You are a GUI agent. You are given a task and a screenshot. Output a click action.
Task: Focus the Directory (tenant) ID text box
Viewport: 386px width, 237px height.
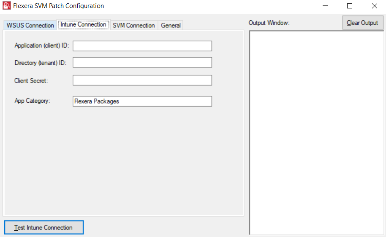tap(142, 62)
